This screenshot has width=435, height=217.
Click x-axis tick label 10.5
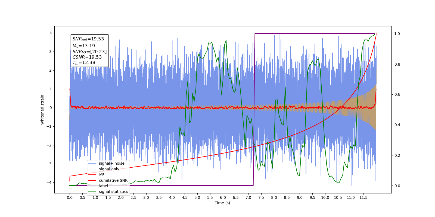[x=338, y=197]
